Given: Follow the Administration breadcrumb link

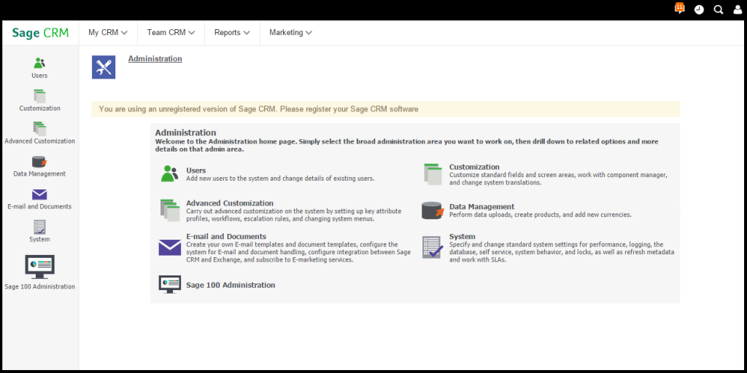Looking at the screenshot, I should 155,58.
